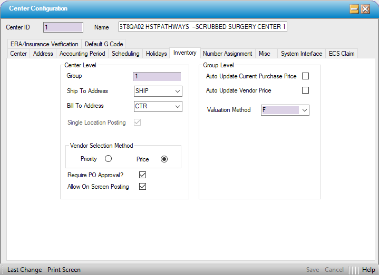The image size is (379, 275).
Task: Click Last Change in status bar
Action: coord(24,270)
